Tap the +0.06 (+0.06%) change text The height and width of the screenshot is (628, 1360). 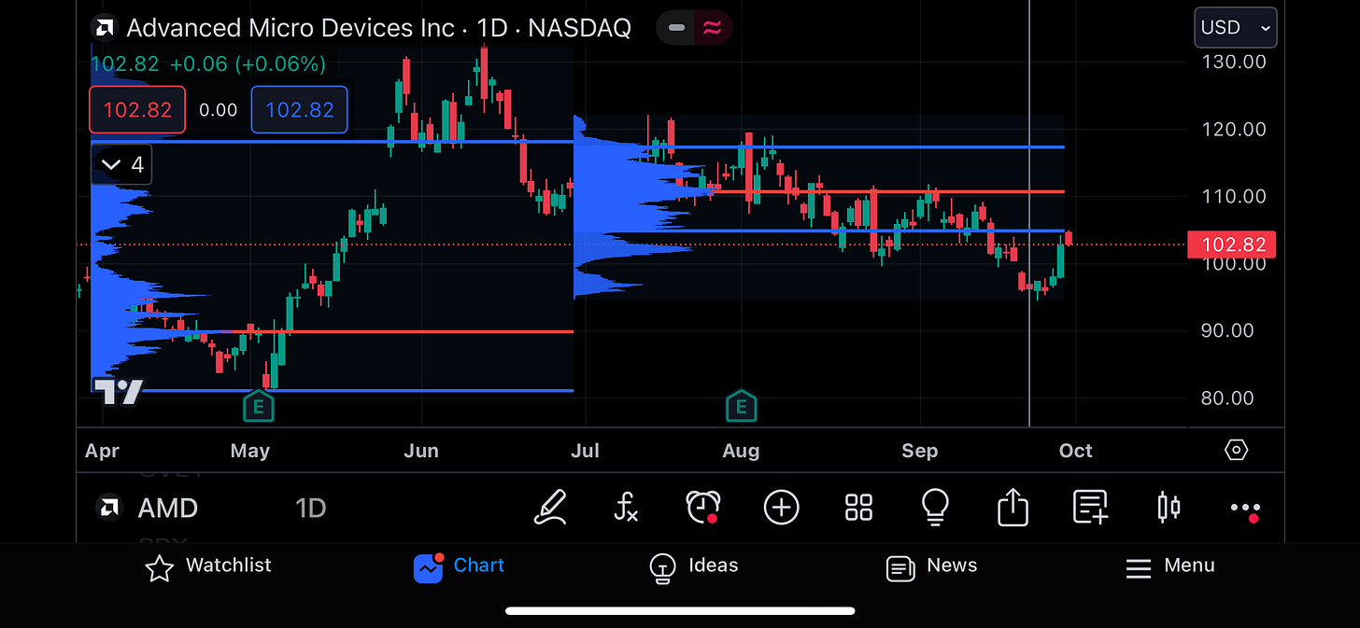click(x=248, y=64)
